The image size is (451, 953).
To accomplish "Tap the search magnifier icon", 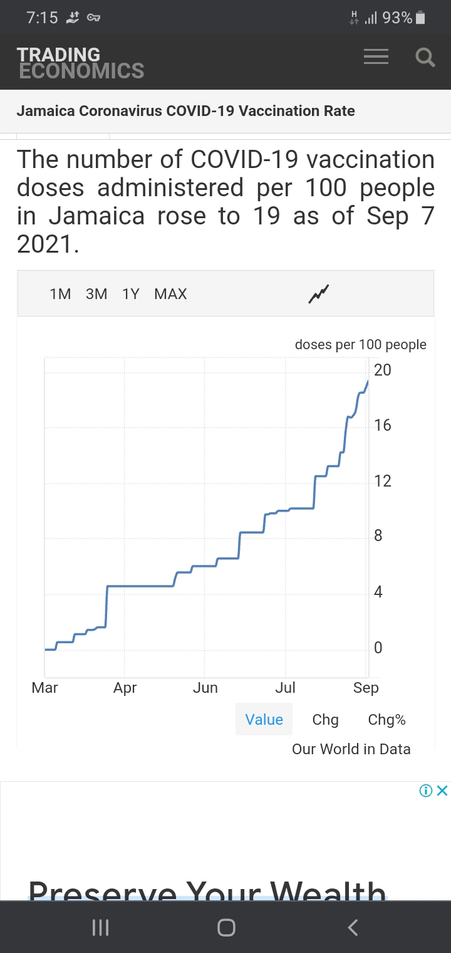I will pos(425,58).
